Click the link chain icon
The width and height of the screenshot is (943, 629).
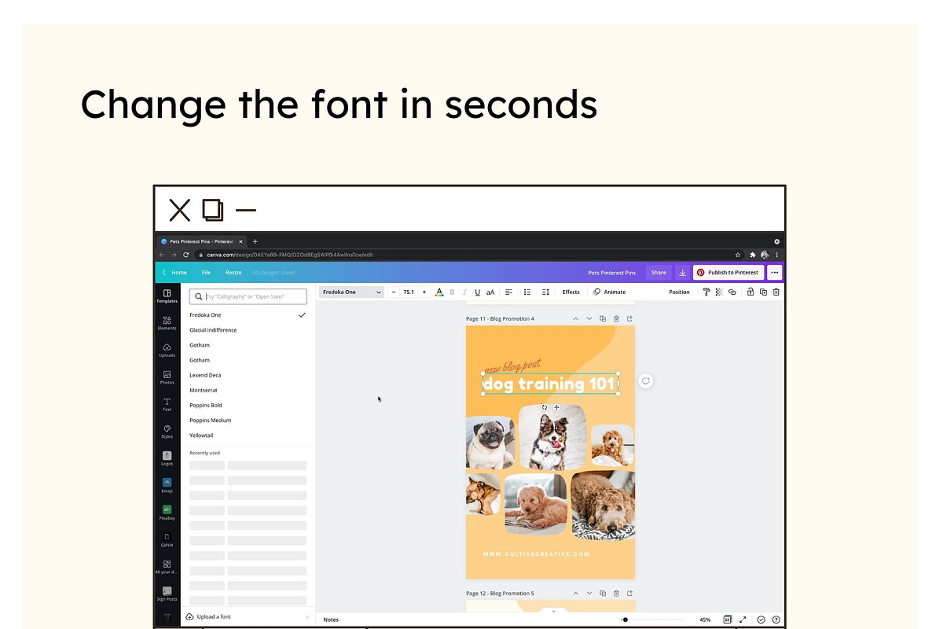click(732, 292)
